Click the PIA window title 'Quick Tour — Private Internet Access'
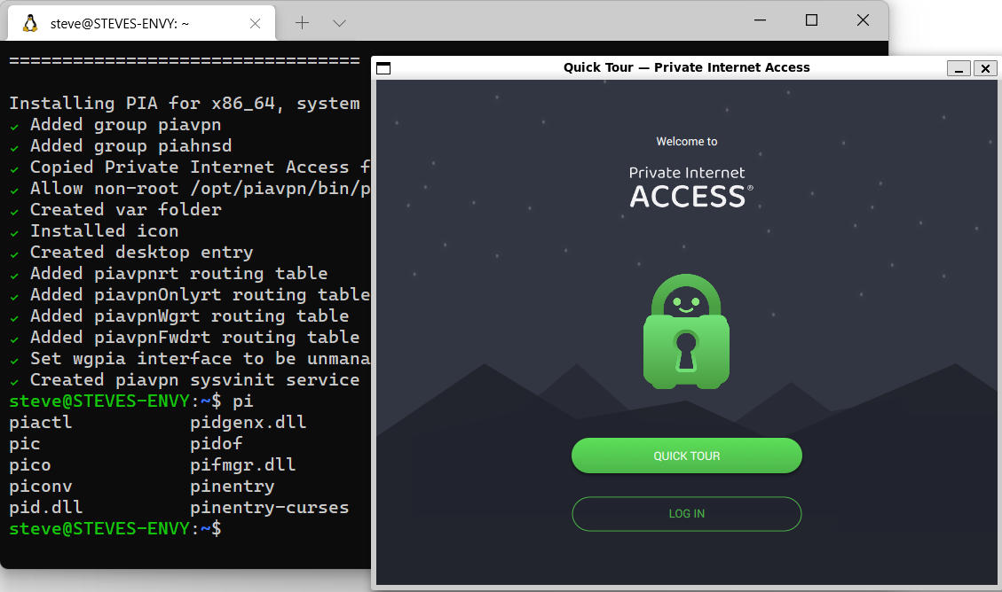This screenshot has width=1002, height=592. pos(686,67)
